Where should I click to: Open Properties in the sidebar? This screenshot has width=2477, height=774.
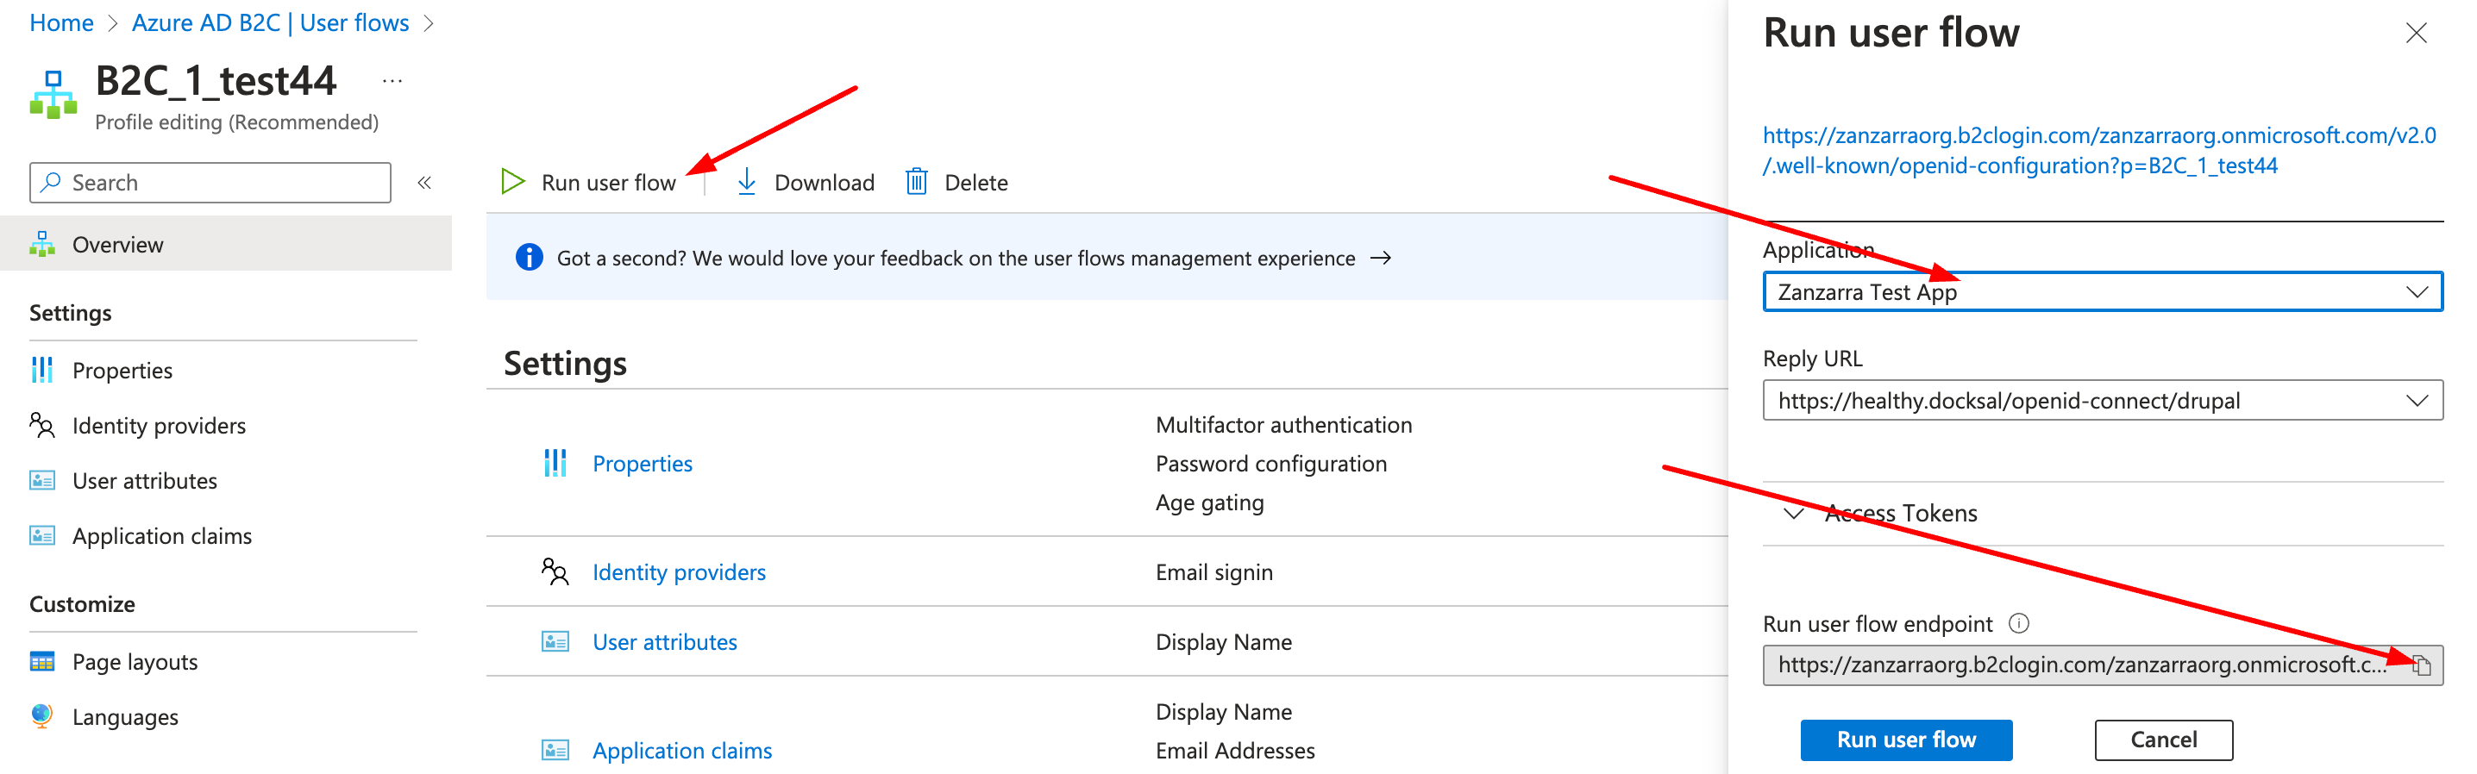(x=122, y=370)
